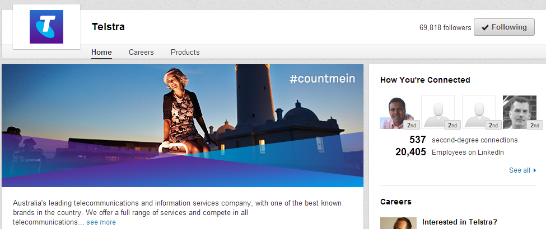Viewport: 546px width, 229px height.
Task: Switch to the Careers tab
Action: tap(141, 52)
